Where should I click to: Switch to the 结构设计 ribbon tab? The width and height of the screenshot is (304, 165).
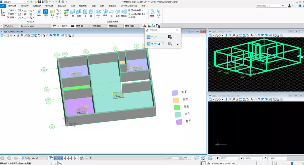point(24,6)
